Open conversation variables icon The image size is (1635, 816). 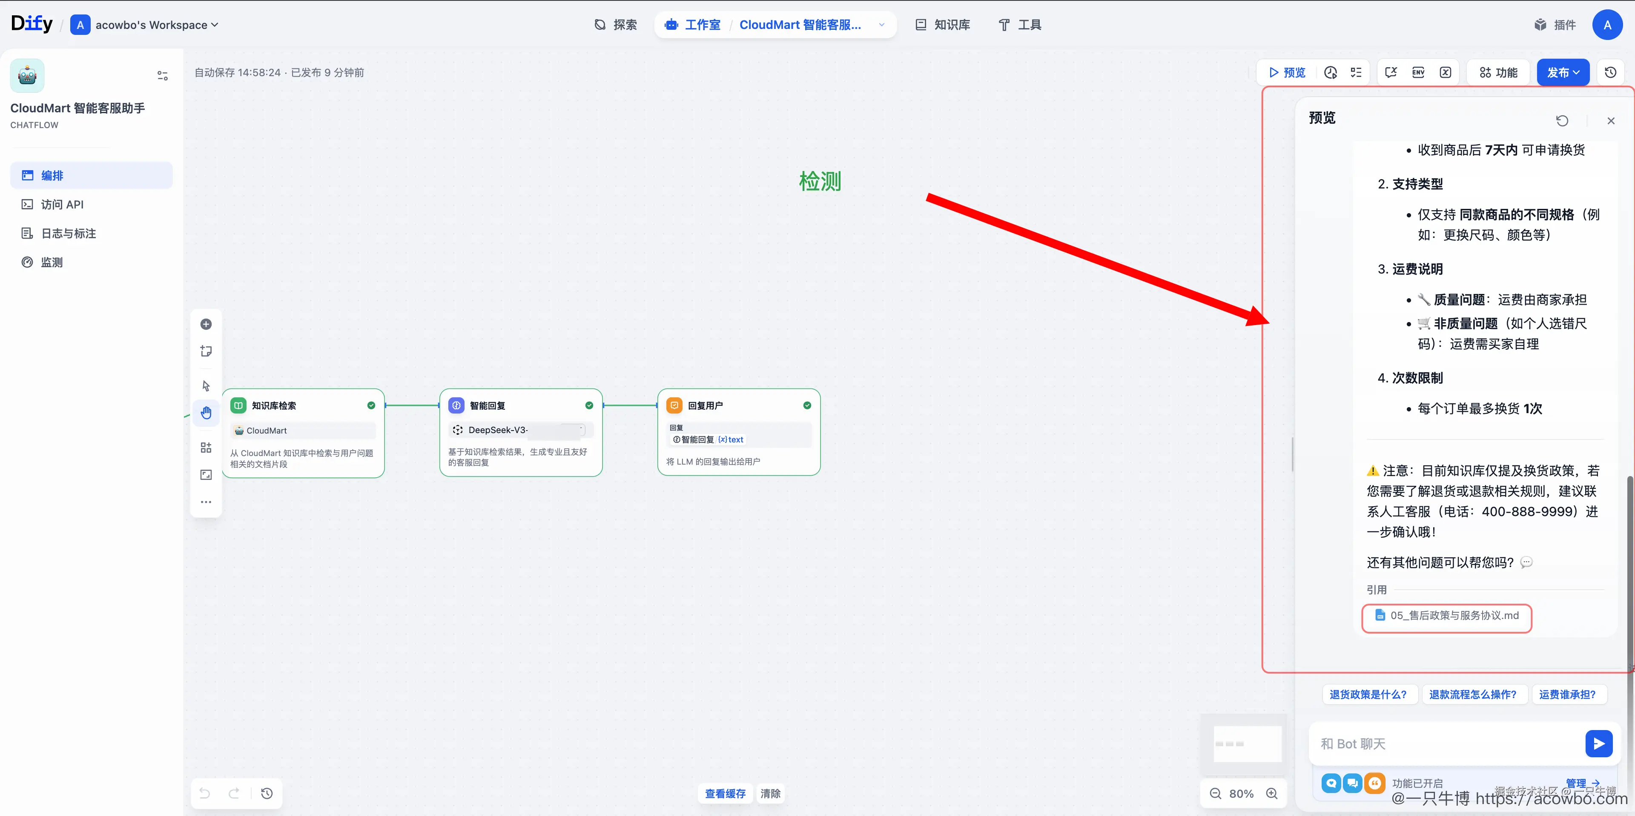coord(1391,72)
